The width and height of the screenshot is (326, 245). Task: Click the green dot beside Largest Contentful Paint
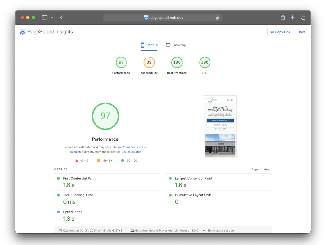coord(170,179)
